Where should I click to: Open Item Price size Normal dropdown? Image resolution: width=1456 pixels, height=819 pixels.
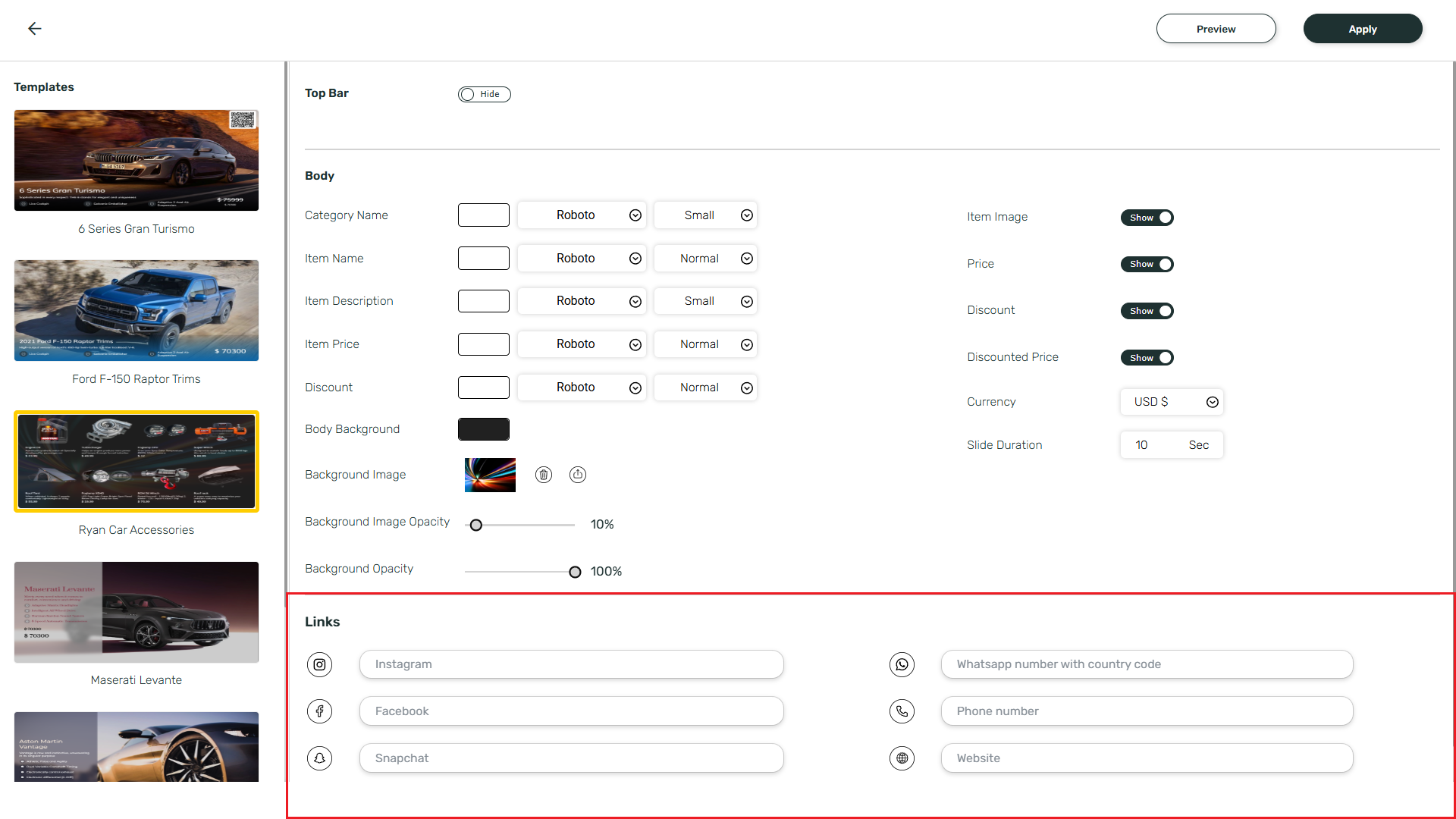[x=705, y=344]
